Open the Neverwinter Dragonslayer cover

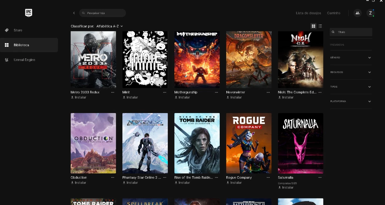click(x=249, y=60)
